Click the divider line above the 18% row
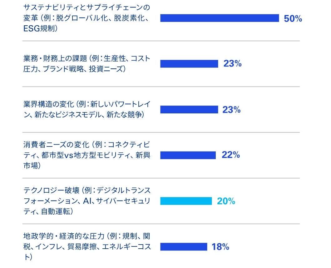Screen dimensions: 331x268 point(161,224)
